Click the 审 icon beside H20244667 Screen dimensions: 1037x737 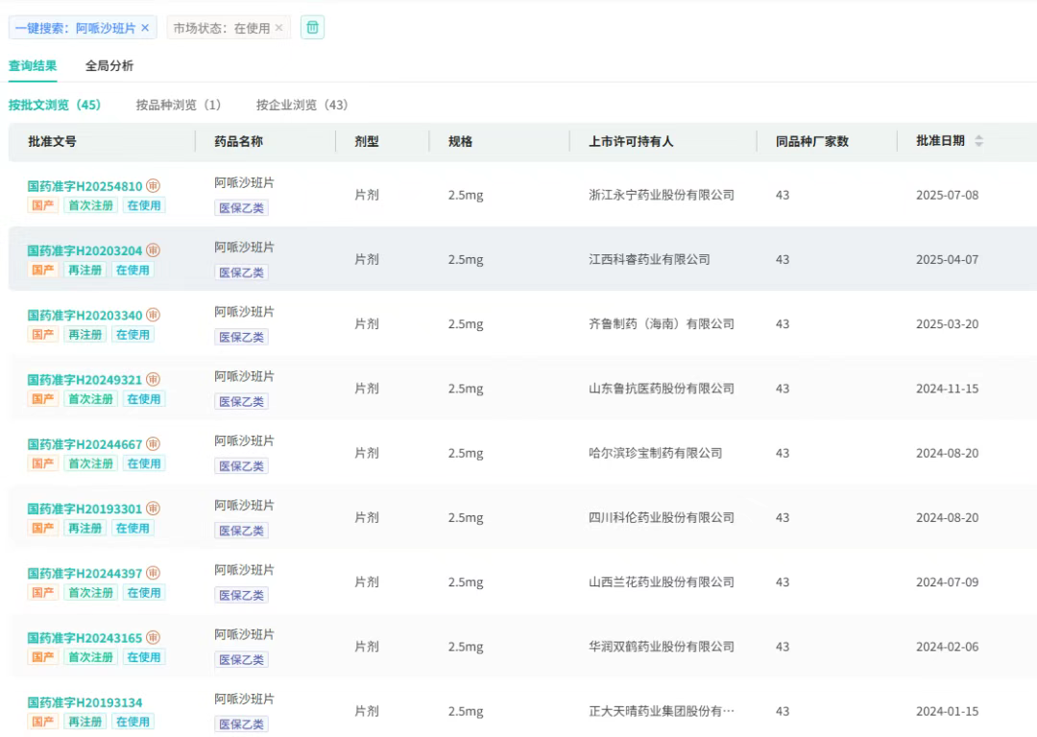click(153, 444)
